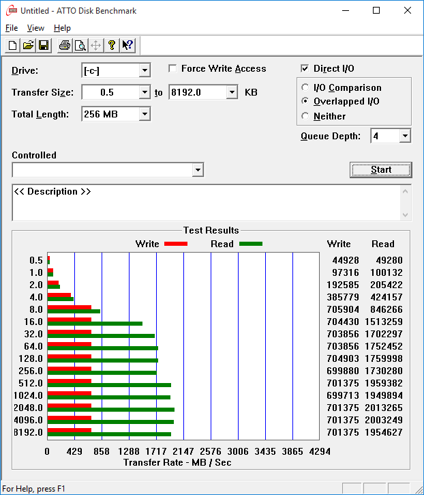424x495 pixels.
Task: Click the write value 705904 for 8.0
Action: 343,309
